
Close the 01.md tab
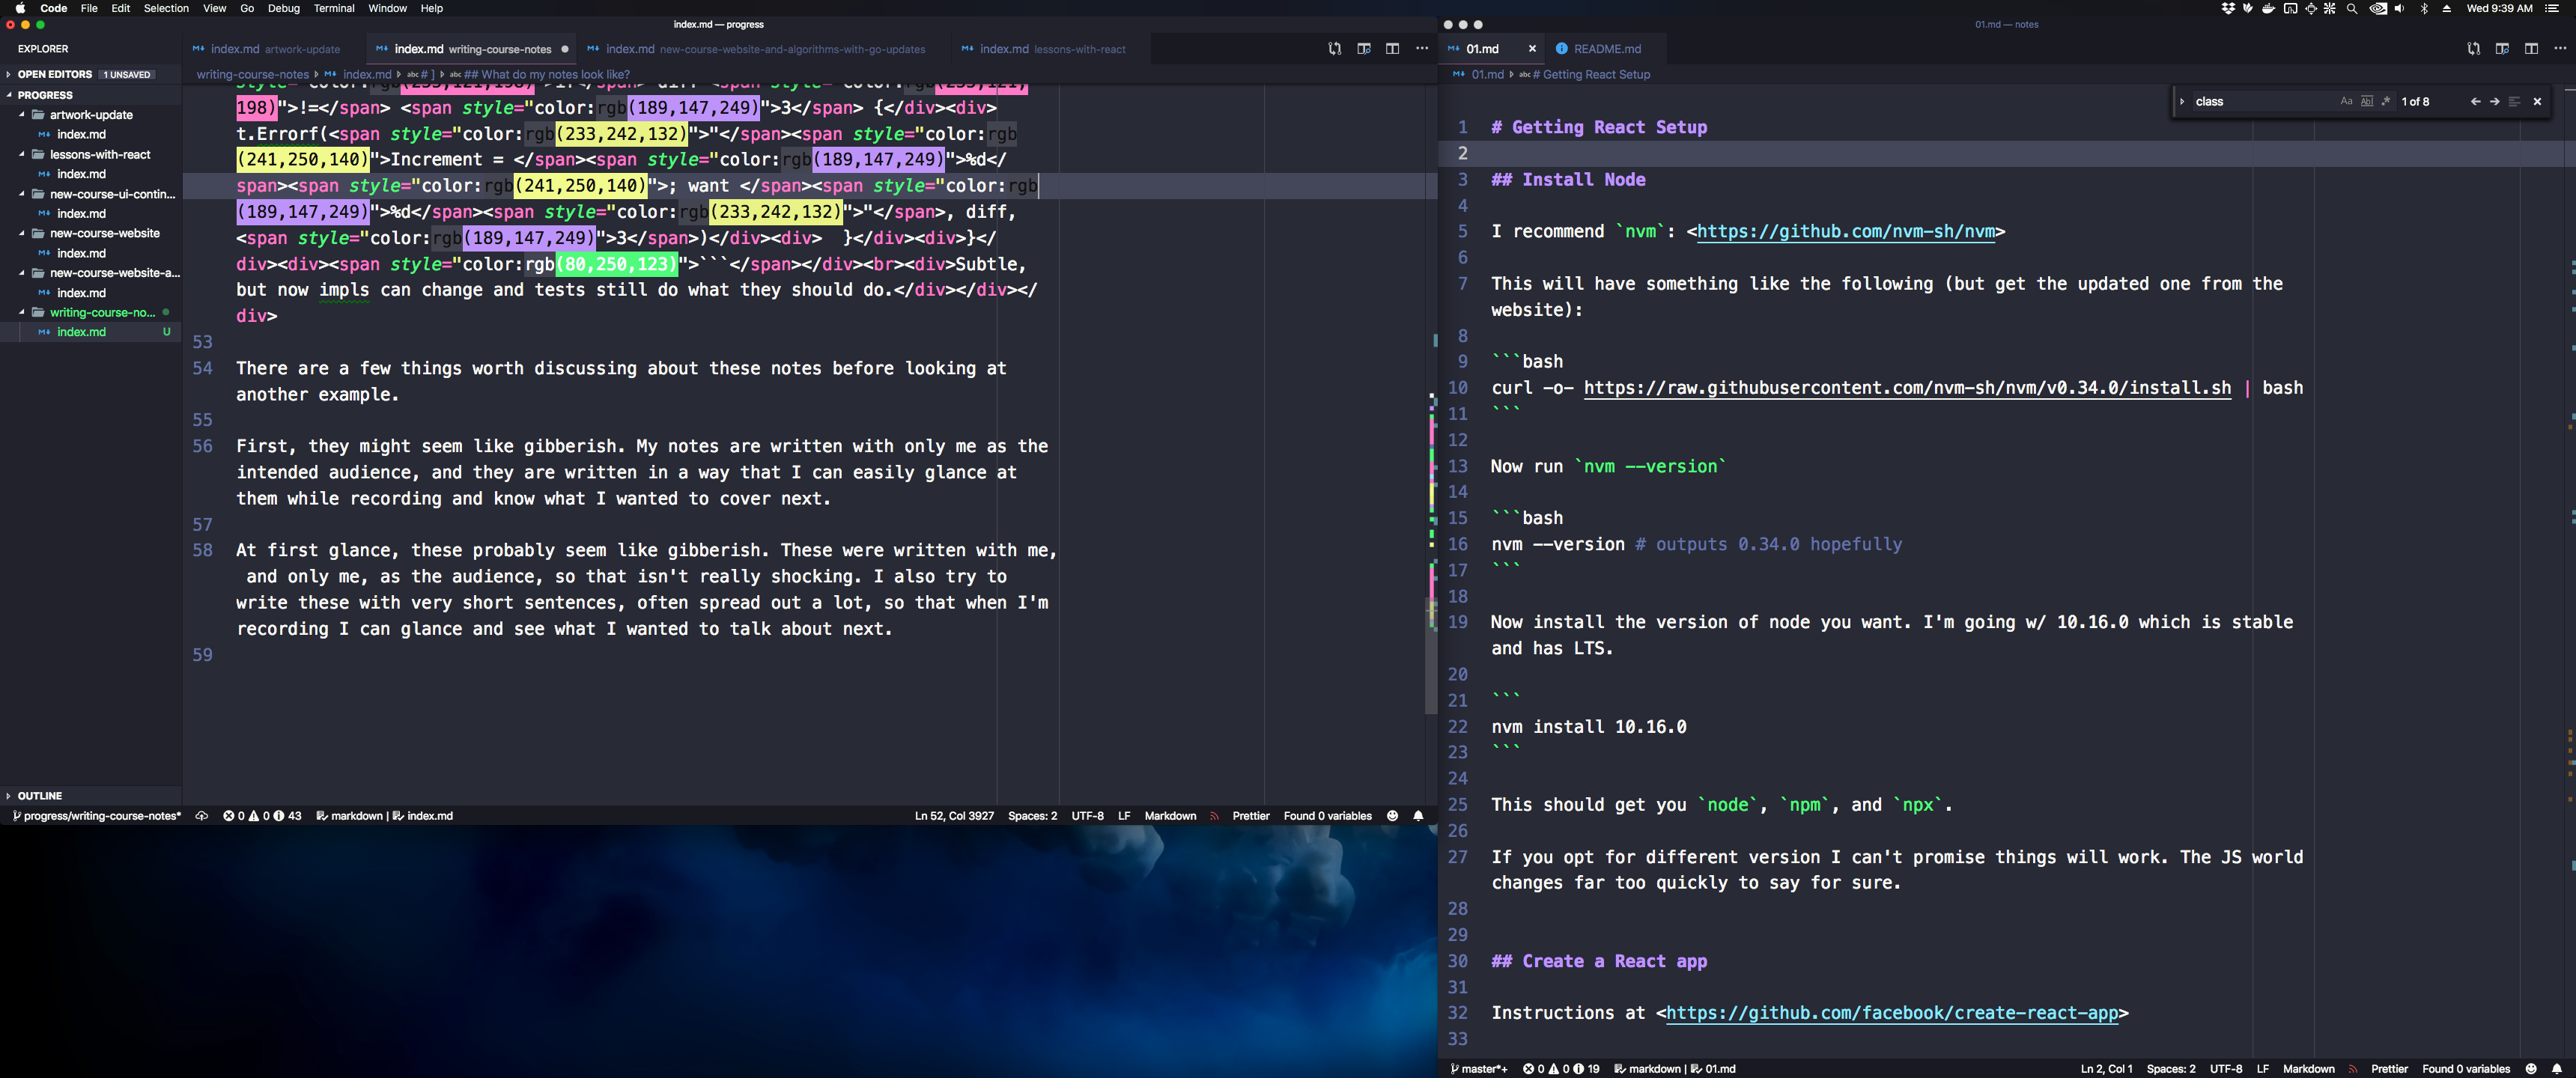(1531, 49)
